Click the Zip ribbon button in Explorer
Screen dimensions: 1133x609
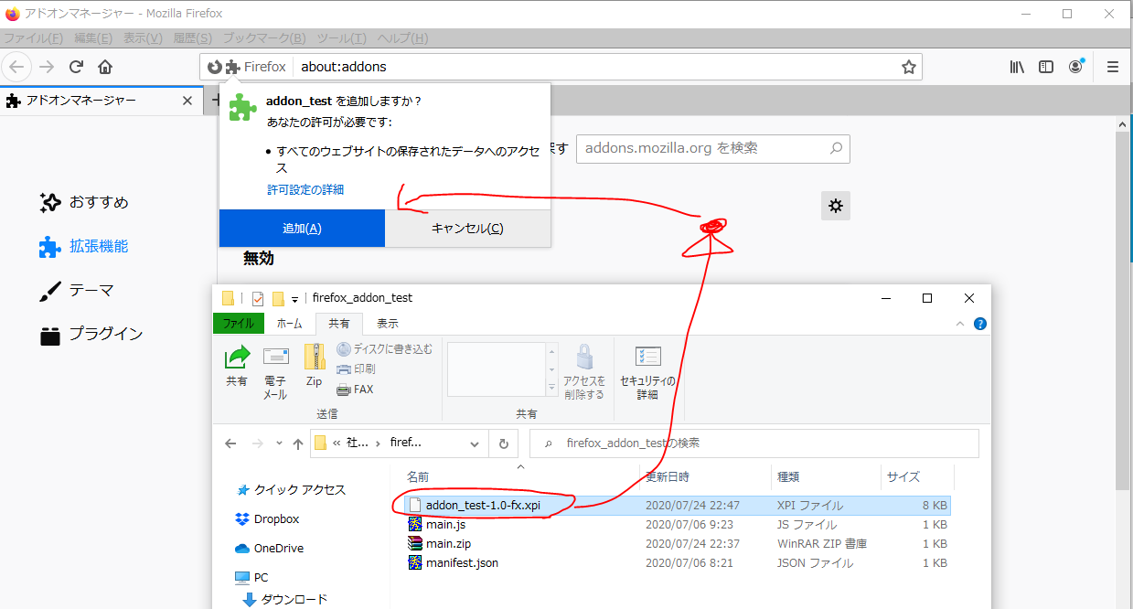(315, 364)
